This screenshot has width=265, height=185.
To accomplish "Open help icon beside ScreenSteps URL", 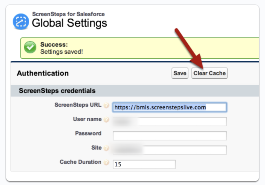I will [106, 106].
